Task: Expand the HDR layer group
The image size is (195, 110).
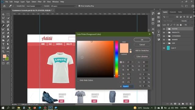Action: [x=167, y=43]
